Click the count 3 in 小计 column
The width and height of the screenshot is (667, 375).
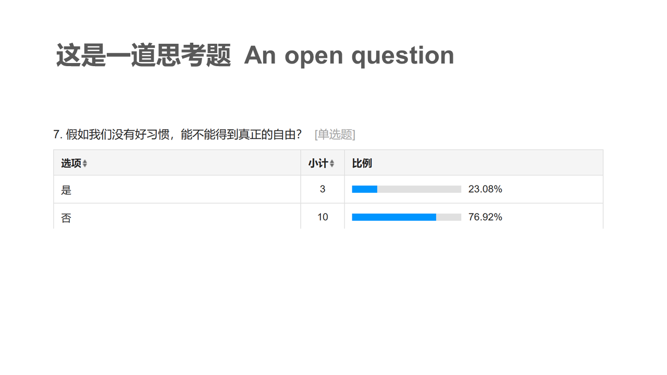323,189
